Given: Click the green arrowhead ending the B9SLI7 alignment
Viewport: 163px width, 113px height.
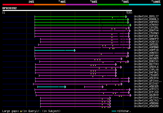Looking at the screenshot, I should pos(126,17).
